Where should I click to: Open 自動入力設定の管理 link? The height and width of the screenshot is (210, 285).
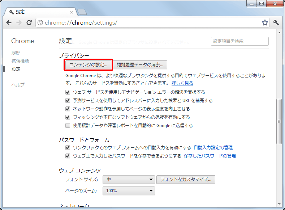point(213,147)
